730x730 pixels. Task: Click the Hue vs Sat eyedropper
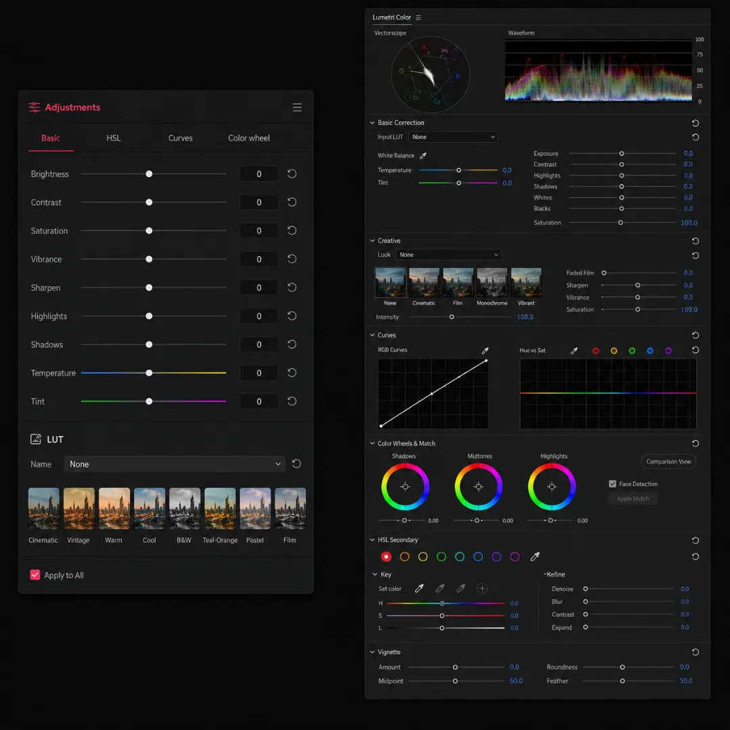tap(574, 351)
